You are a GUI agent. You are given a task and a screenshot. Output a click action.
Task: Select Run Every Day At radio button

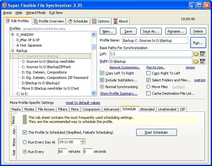(25, 142)
